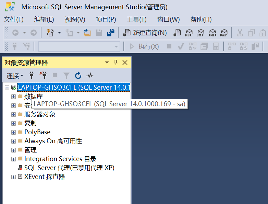Select the 数据库 tree item

click(34, 97)
